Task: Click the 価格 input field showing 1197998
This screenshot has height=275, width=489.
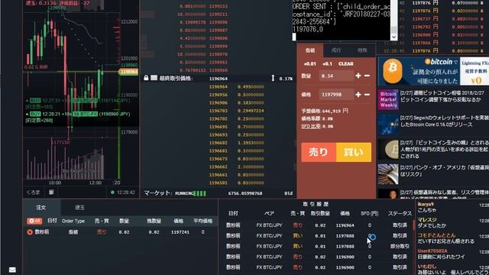Action: [x=336, y=95]
